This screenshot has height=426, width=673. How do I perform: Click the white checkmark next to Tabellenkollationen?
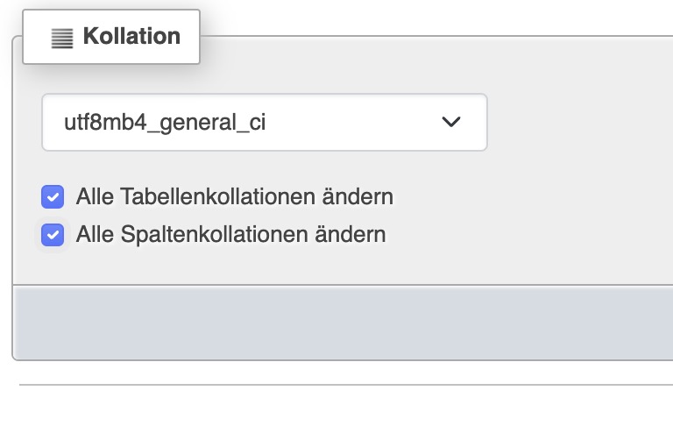click(53, 197)
